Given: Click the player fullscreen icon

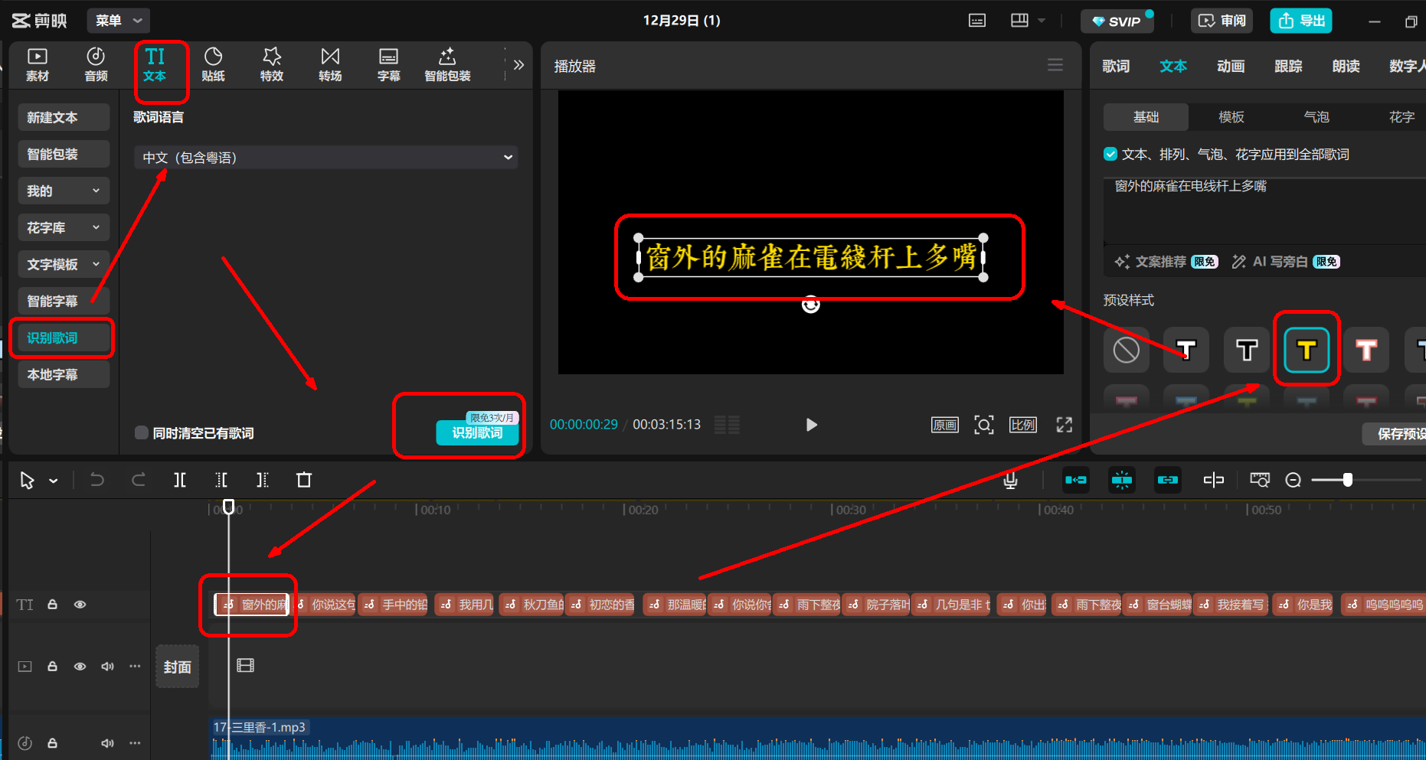Looking at the screenshot, I should [x=1065, y=425].
